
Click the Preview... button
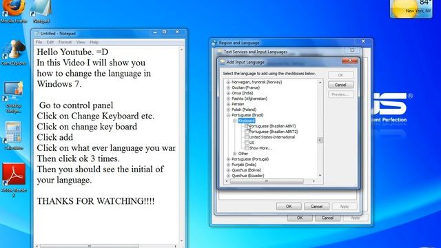pos(340,94)
